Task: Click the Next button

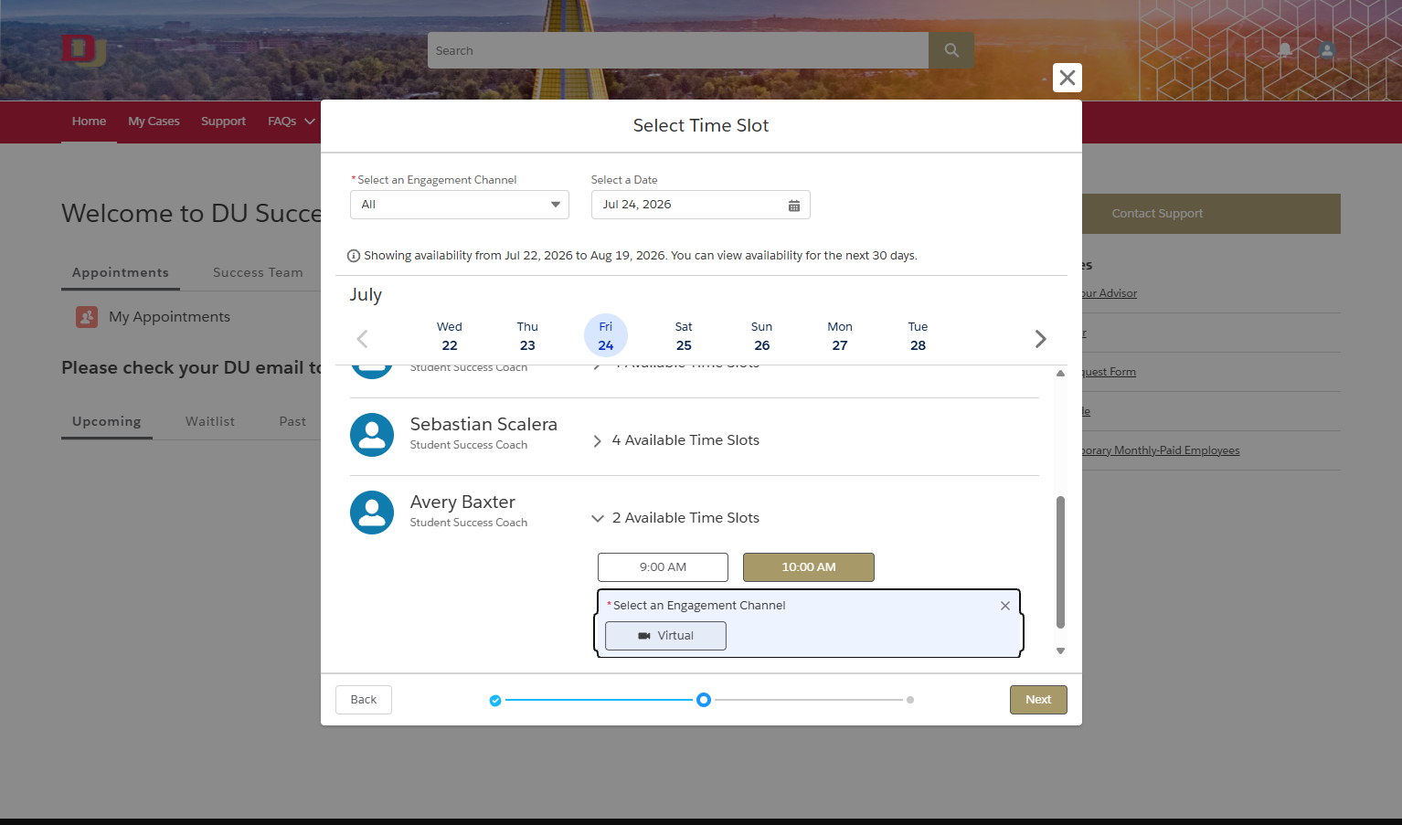Action: coord(1038,700)
